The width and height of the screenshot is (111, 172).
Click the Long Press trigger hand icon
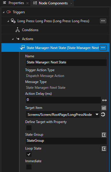click(13, 21)
